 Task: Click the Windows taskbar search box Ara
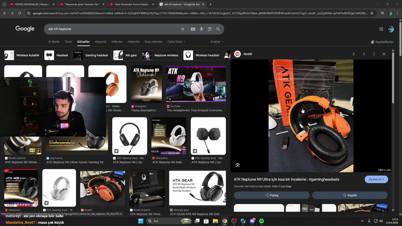point(169,221)
